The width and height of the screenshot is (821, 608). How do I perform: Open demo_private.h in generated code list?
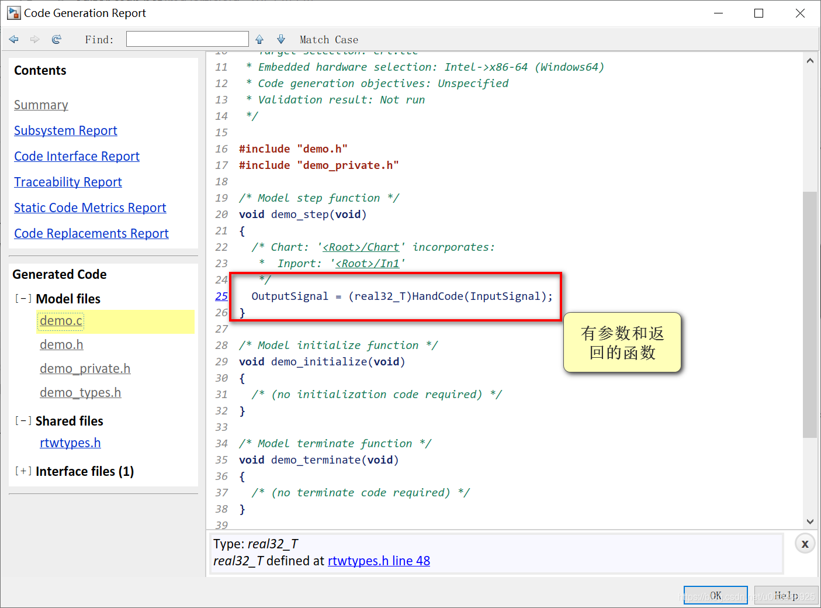[85, 368]
